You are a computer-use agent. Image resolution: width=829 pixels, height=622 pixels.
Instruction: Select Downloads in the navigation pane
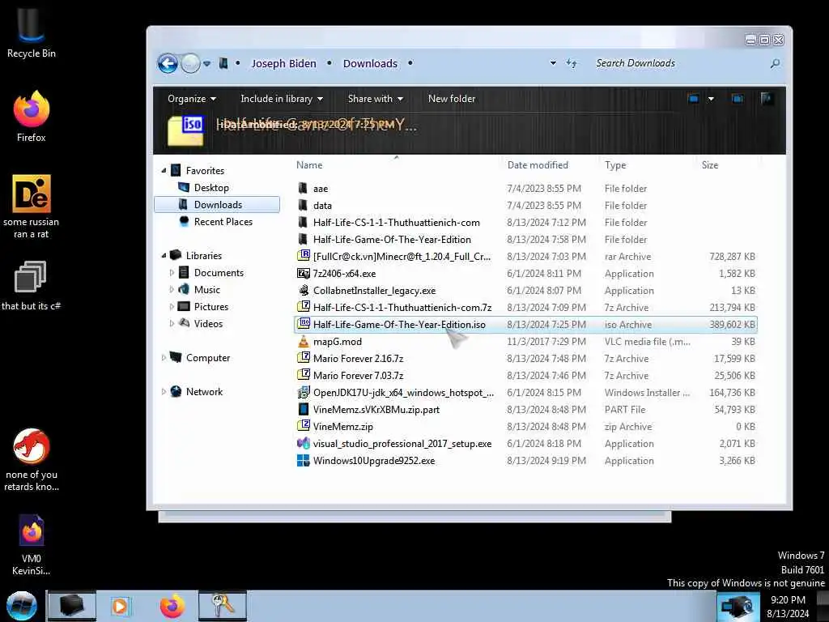pyautogui.click(x=217, y=205)
